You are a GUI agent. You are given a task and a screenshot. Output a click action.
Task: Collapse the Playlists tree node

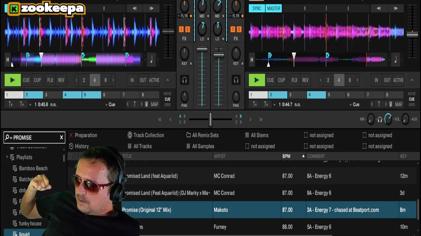coord(7,157)
